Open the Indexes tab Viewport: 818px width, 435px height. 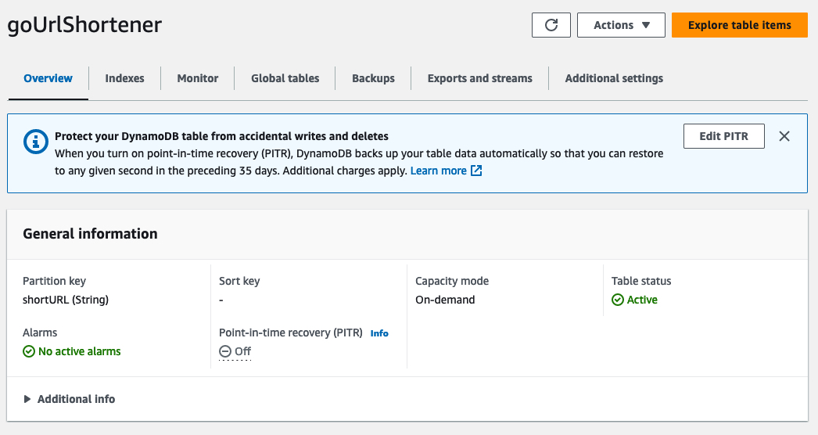click(124, 78)
